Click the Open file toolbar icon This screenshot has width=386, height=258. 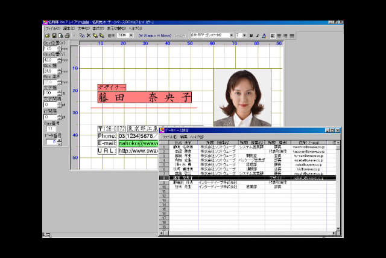(48, 36)
